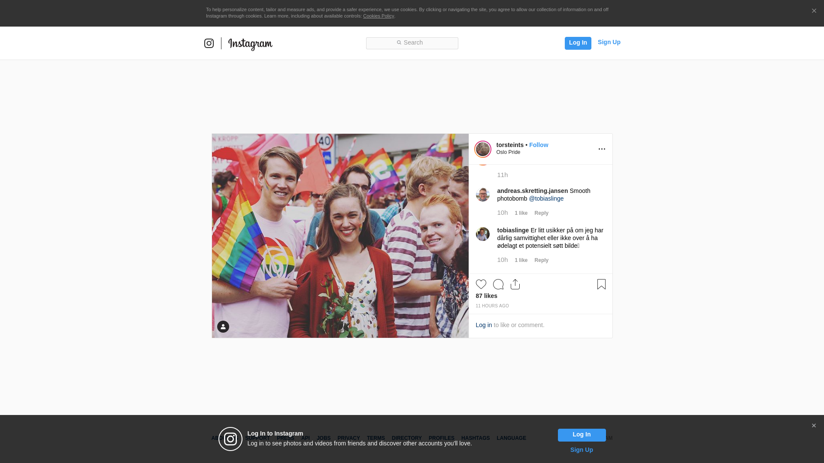Save post with bookmark icon
The image size is (824, 463).
tap(601, 284)
